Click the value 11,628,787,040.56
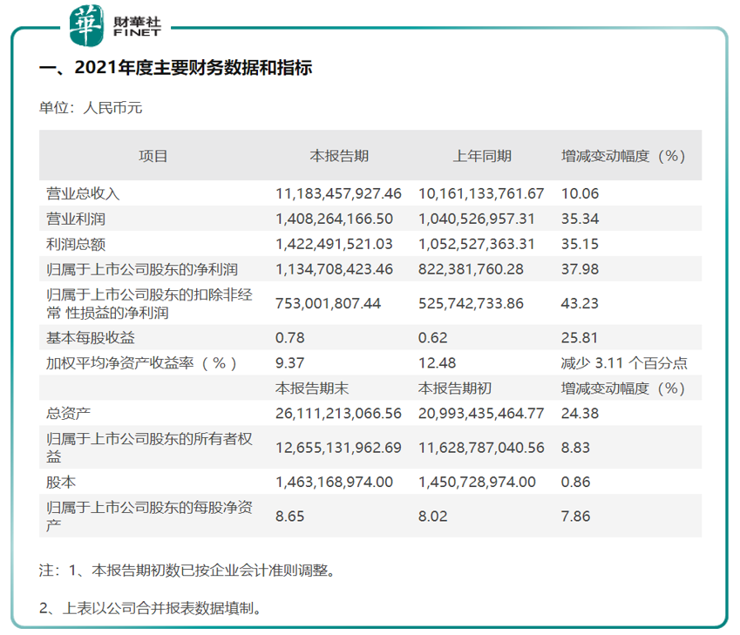 click(x=481, y=448)
